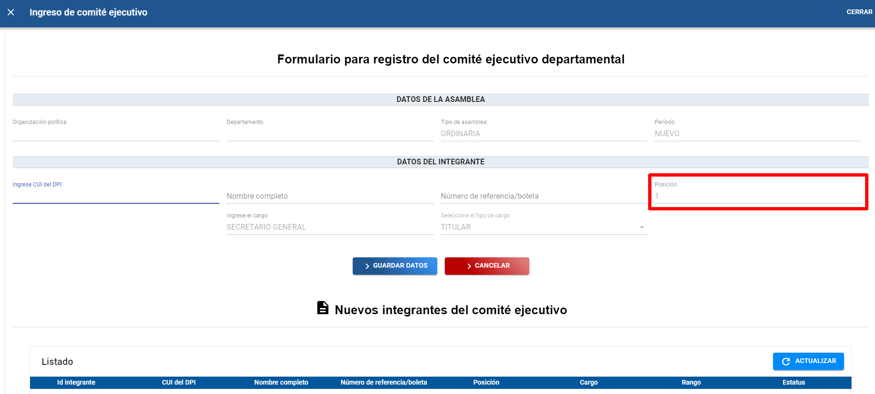This screenshot has height=394, width=875.
Task: Click the document icon beside Nuevos integrantes
Action: tap(323, 308)
